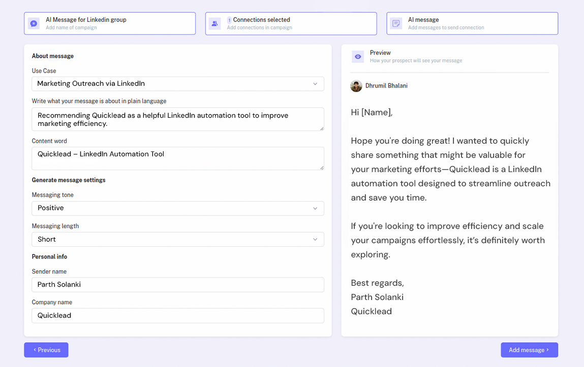This screenshot has height=367, width=584.
Task: Go back with the Previous button
Action: tap(46, 350)
